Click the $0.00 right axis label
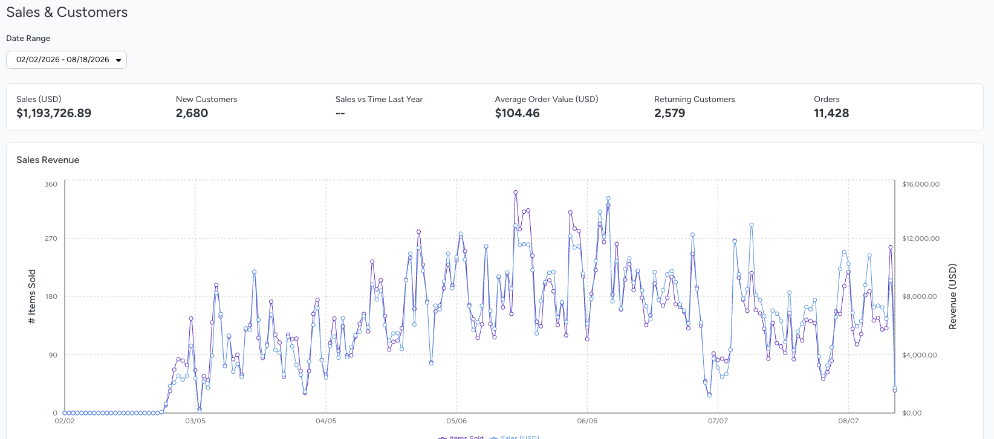 [912, 413]
